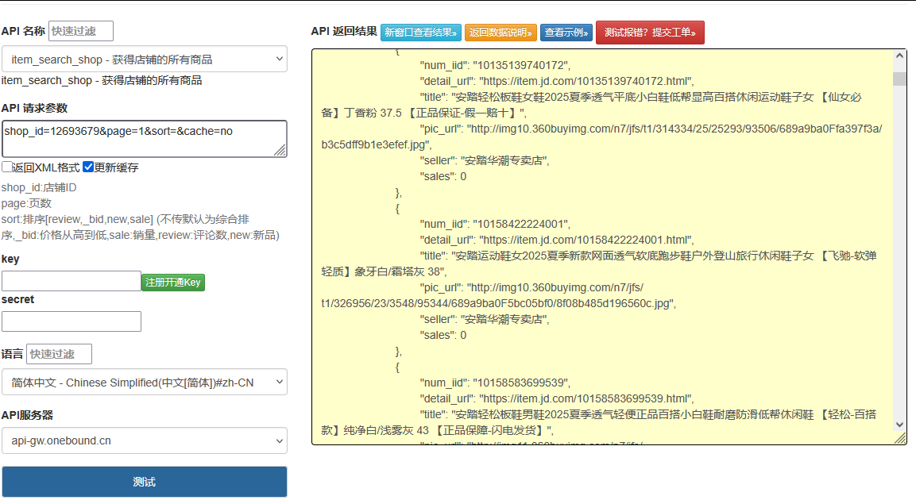Open the 简体中文 language dropdown
This screenshot has width=916, height=500.
(145, 383)
